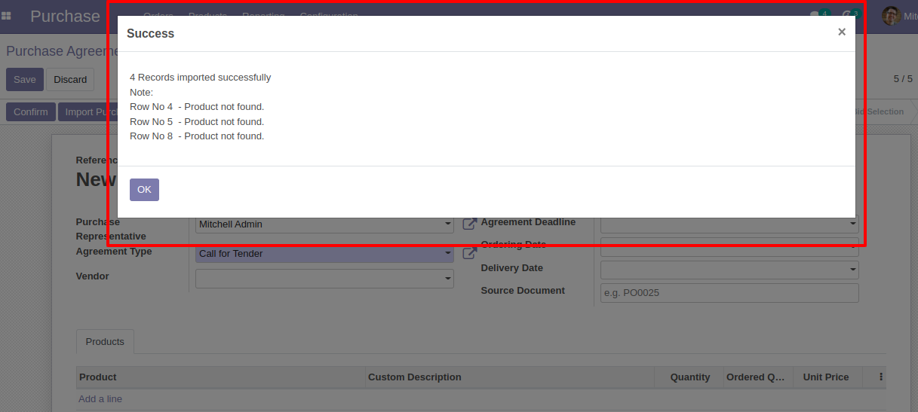Sort by Unit Price column header
918x412 pixels.
coord(826,377)
